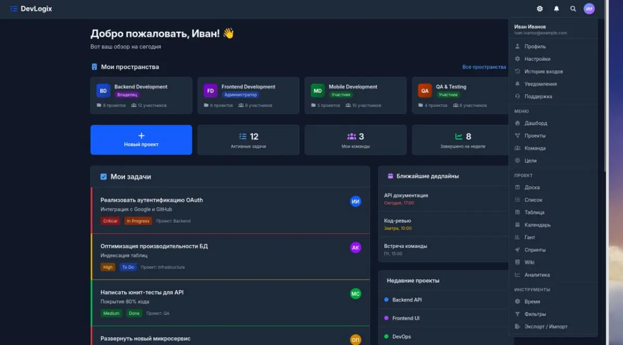Create project with Новый проект button
This screenshot has width=623, height=345.
coord(141,140)
